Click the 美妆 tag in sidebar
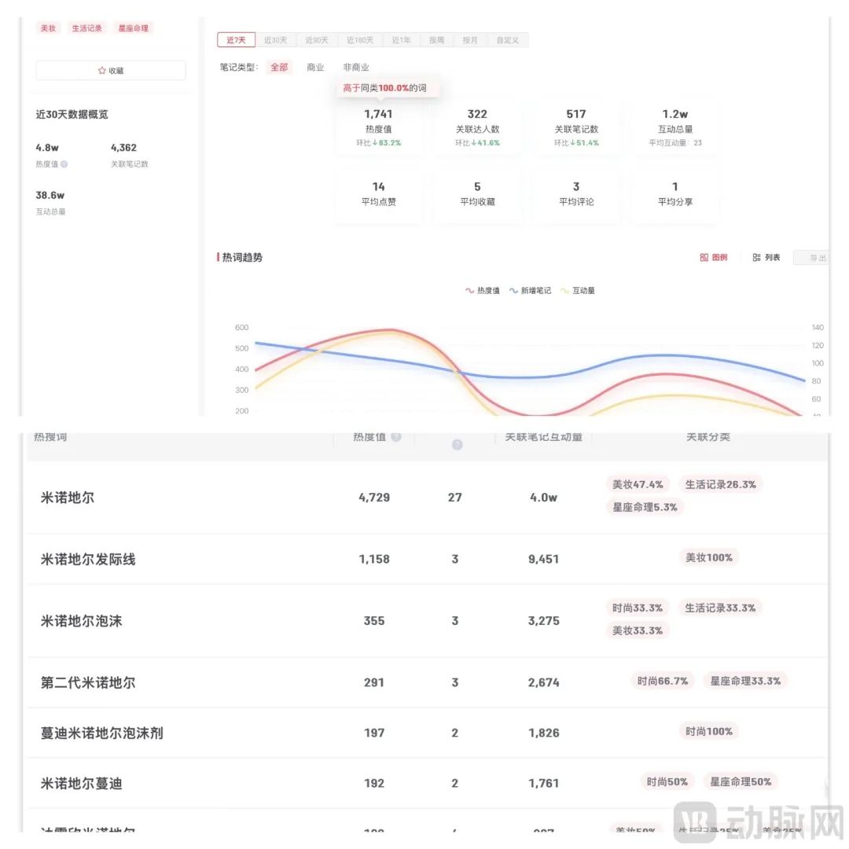849x849 pixels. [49, 28]
